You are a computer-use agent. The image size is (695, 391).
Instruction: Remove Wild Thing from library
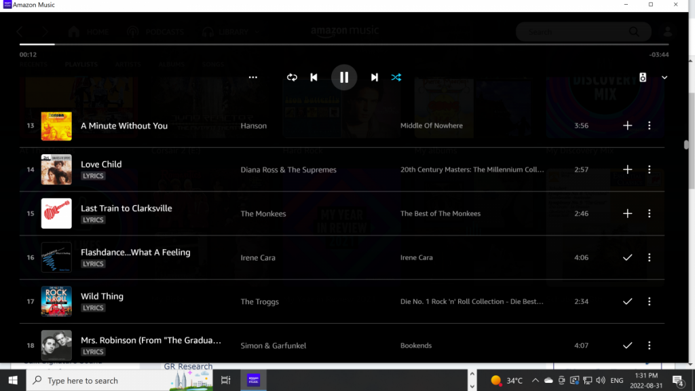coord(627,301)
